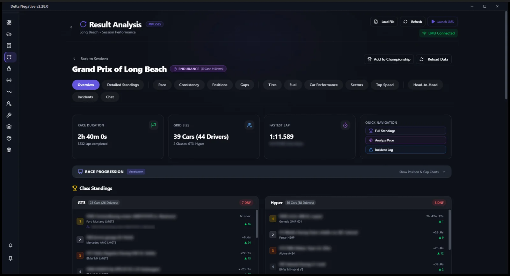Click the GT3 standings list scrollbar
This screenshot has width=510, height=276.
(257, 224)
